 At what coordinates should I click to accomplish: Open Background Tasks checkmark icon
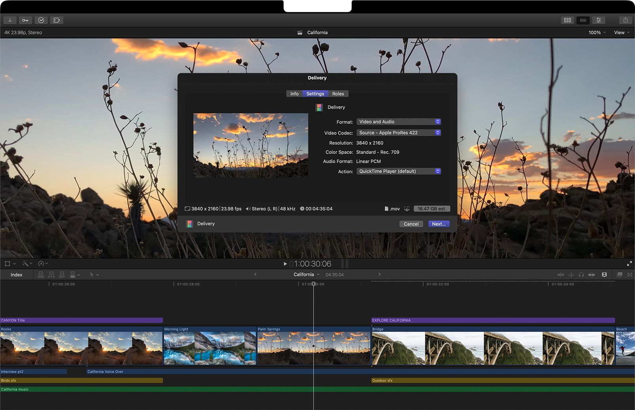[41, 20]
